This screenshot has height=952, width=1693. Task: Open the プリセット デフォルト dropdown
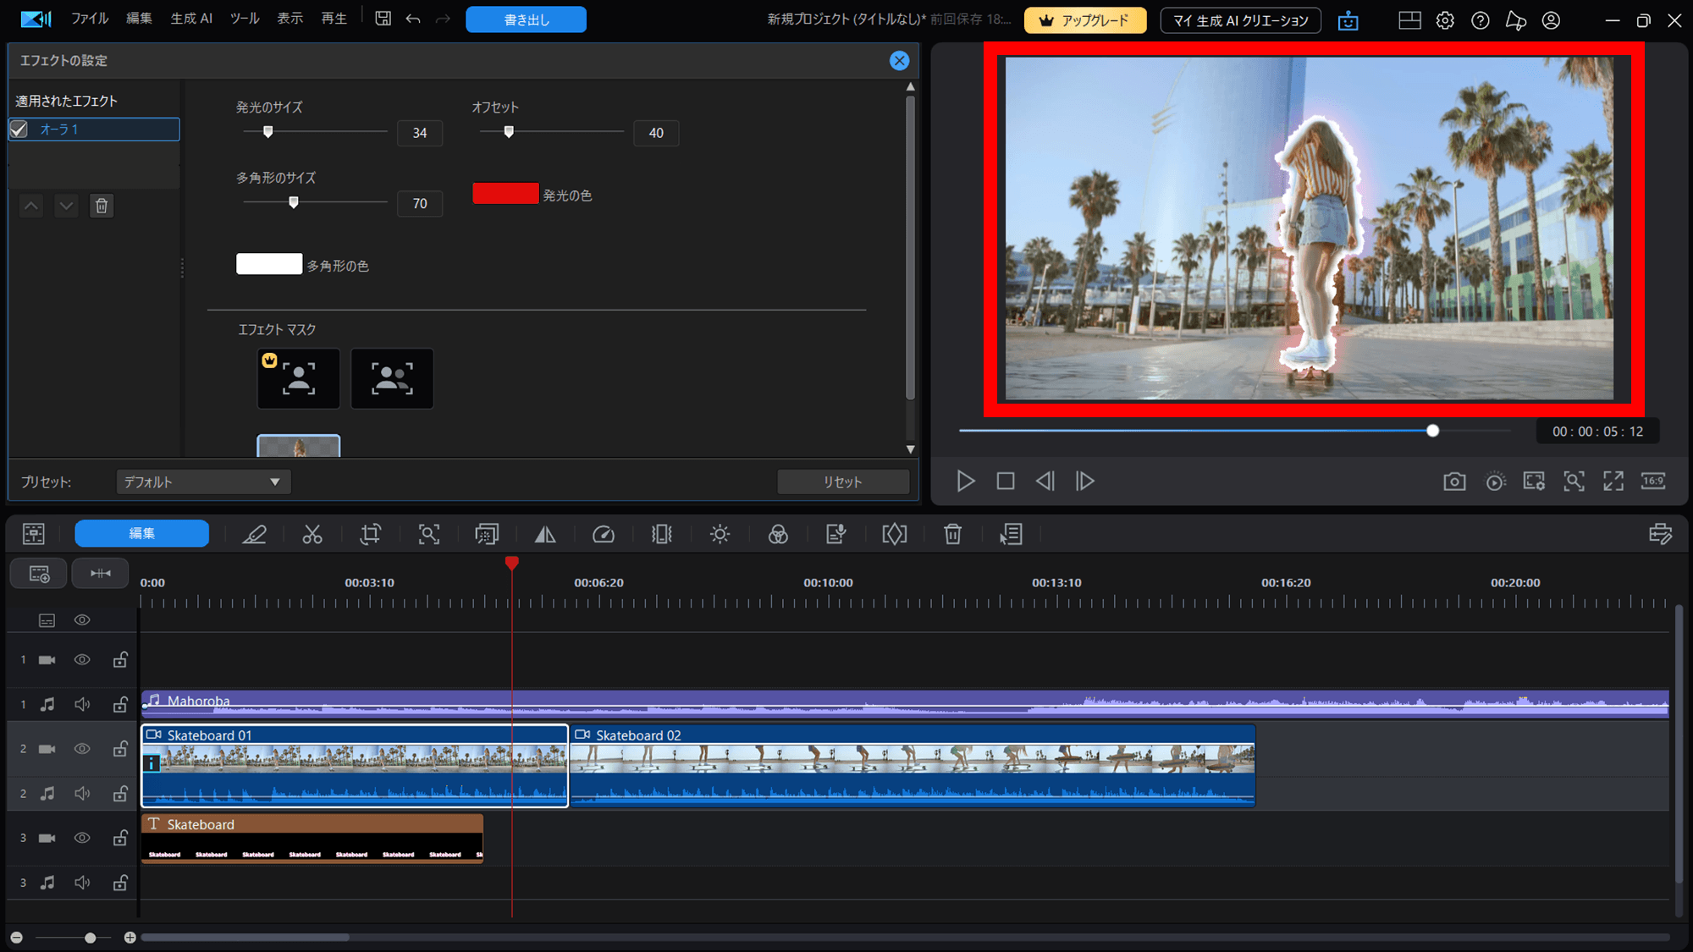(x=203, y=482)
